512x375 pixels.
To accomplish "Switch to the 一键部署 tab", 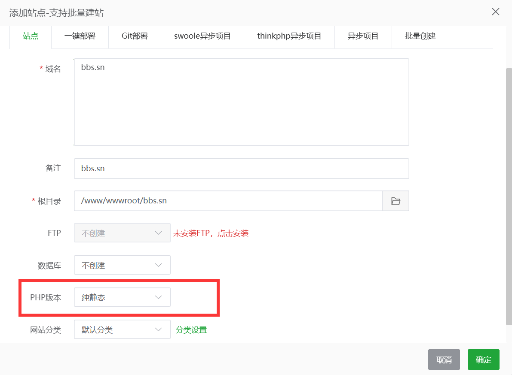I will coord(80,36).
